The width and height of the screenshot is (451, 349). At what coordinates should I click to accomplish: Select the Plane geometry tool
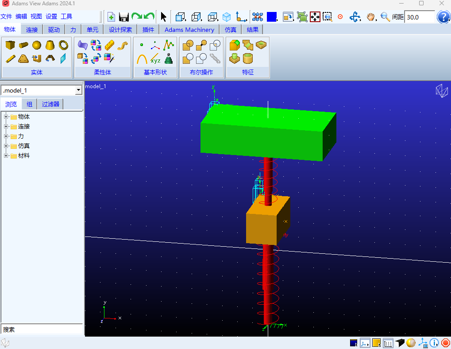pyautogui.click(x=63, y=59)
